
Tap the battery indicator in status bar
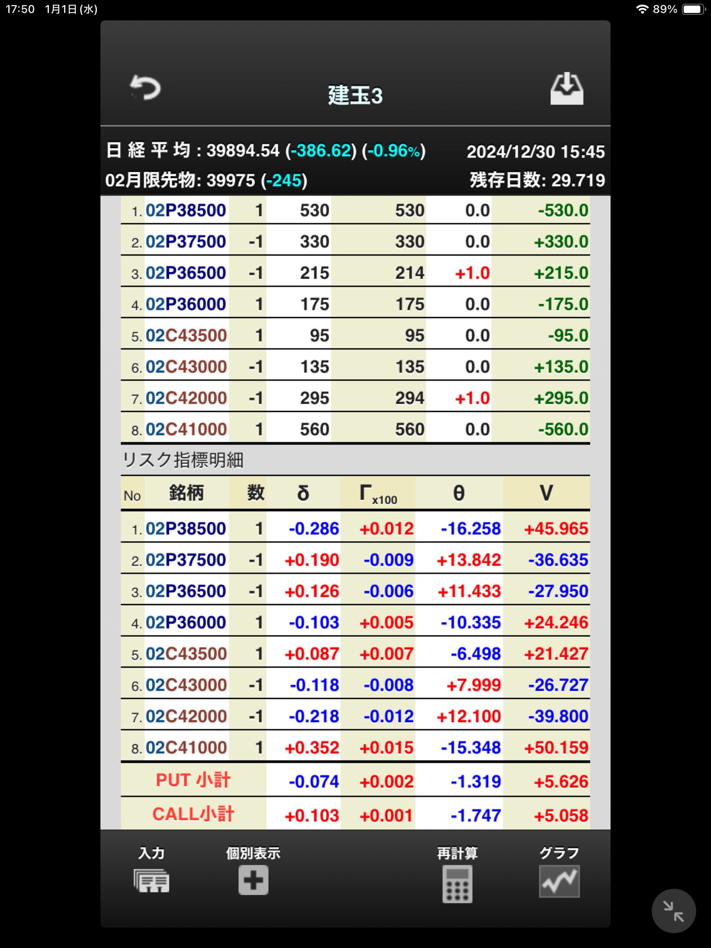(693, 9)
